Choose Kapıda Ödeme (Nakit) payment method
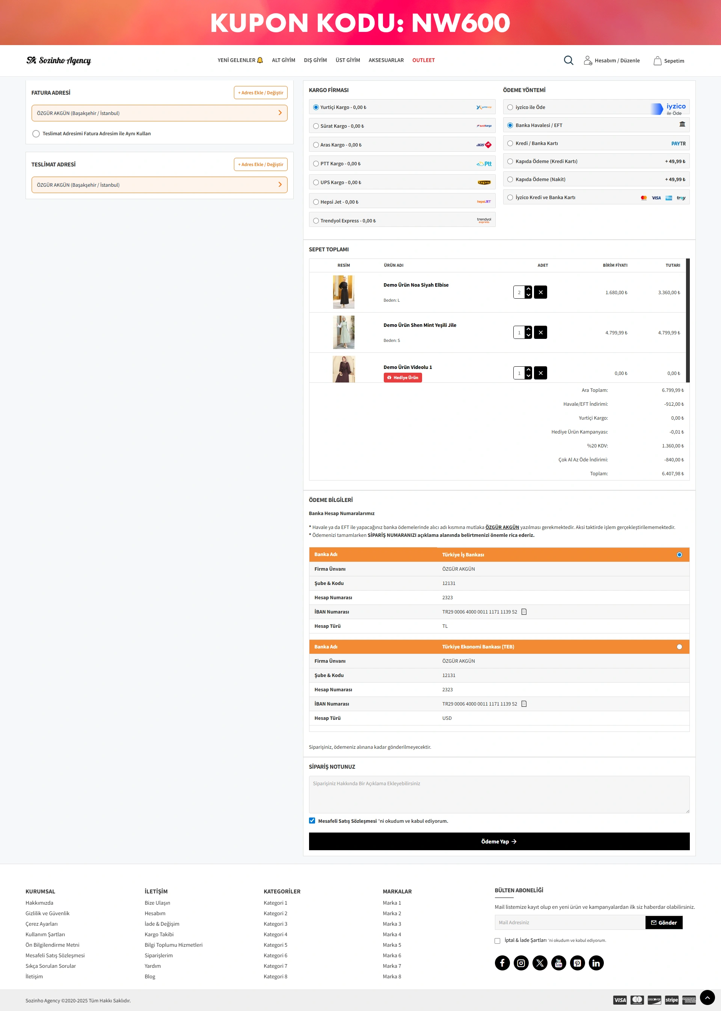This screenshot has width=721, height=1011. pos(510,180)
